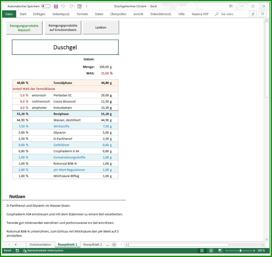This screenshot has width=272, height=257.
Task: Click the zoom slider handle
Action: (x=240, y=251)
